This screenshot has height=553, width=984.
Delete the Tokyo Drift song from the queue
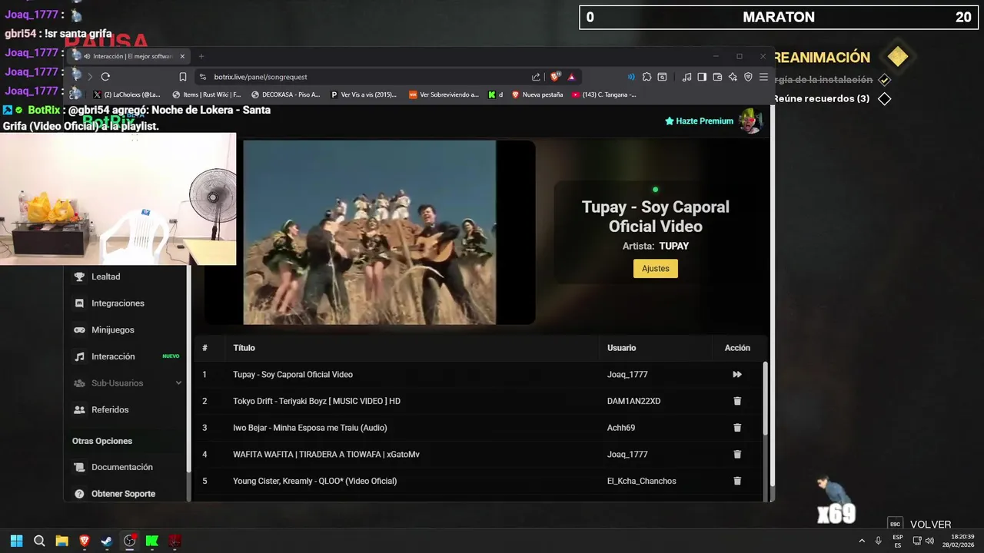point(737,401)
